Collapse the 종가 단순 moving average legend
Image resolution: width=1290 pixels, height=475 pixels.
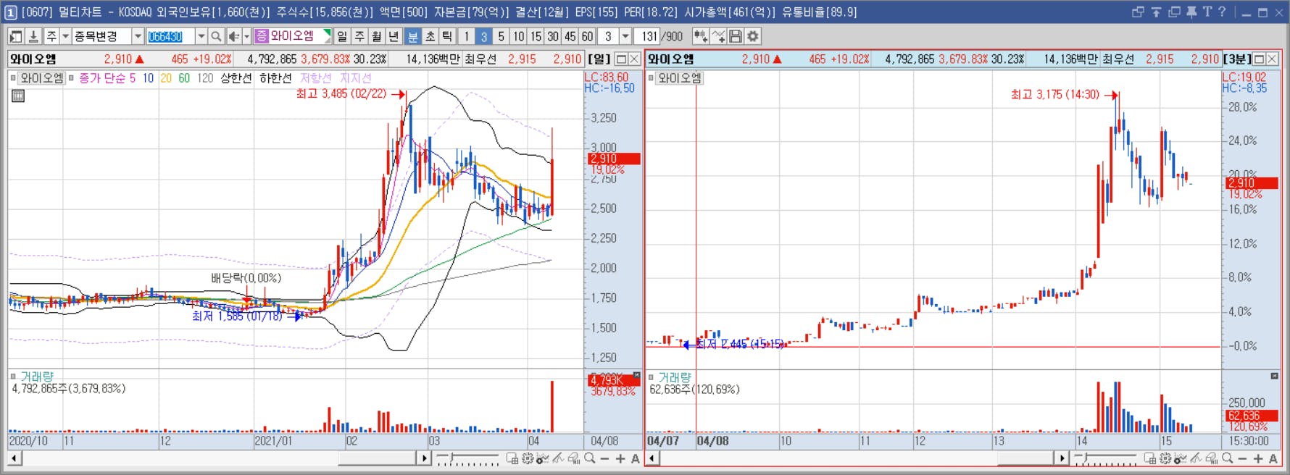click(x=71, y=78)
